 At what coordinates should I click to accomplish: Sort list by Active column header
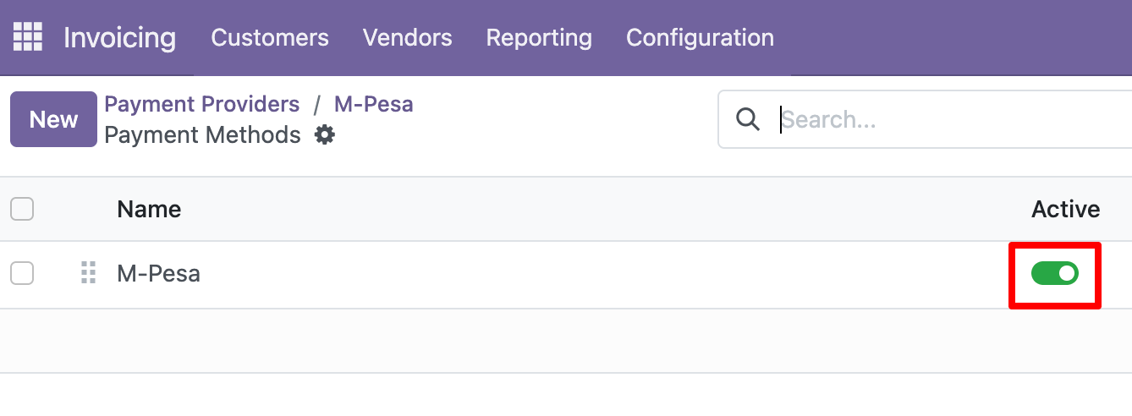pyautogui.click(x=1065, y=210)
